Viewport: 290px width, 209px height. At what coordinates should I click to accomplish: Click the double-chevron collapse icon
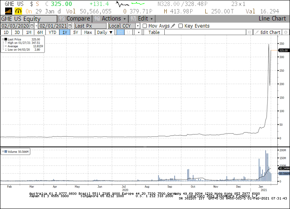click(x=249, y=32)
